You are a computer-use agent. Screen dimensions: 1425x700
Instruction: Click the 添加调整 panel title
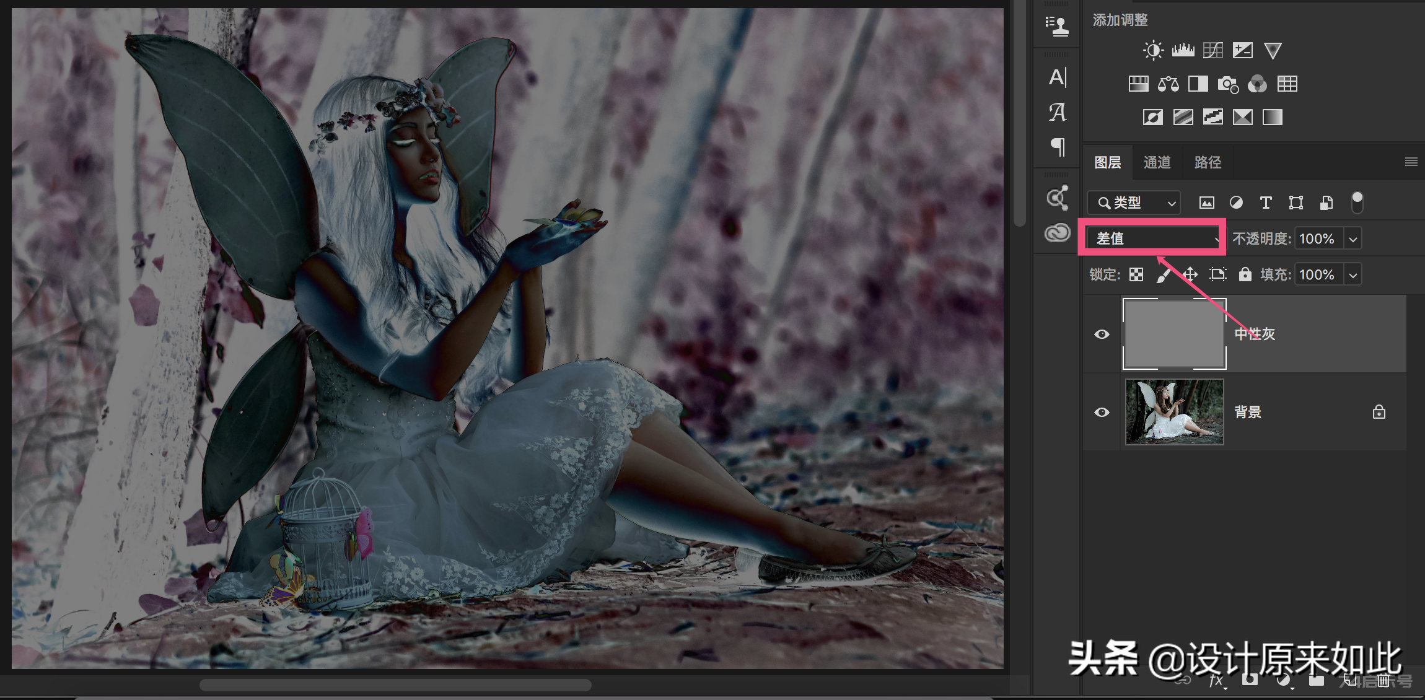click(x=1120, y=20)
